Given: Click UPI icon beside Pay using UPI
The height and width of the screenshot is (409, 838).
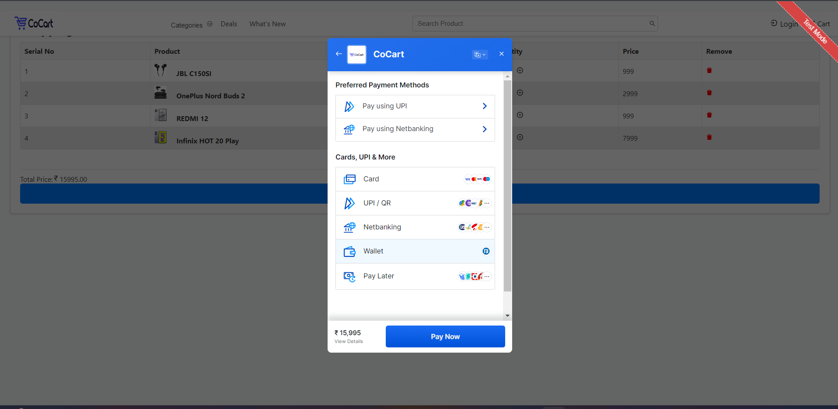Looking at the screenshot, I should click(349, 107).
